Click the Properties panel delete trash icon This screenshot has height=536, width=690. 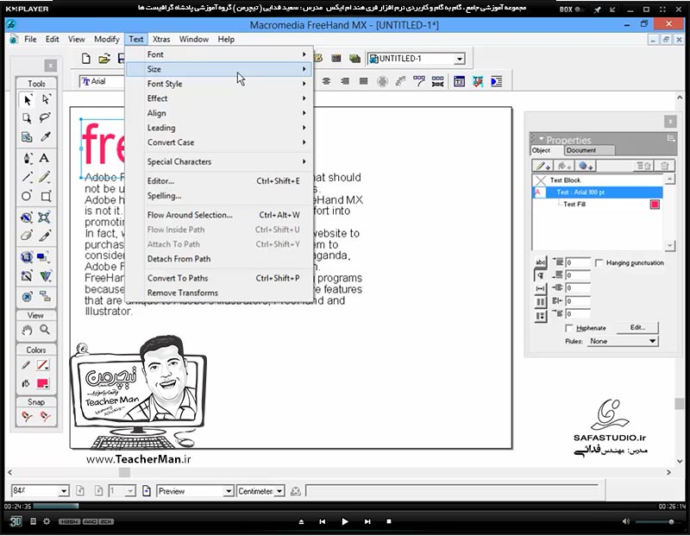(x=664, y=166)
